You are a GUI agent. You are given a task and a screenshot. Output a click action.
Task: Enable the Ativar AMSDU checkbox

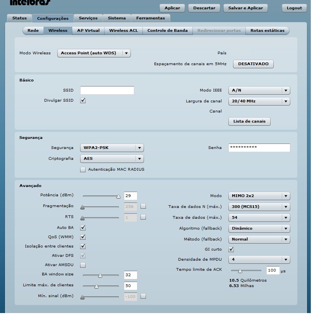point(83,265)
